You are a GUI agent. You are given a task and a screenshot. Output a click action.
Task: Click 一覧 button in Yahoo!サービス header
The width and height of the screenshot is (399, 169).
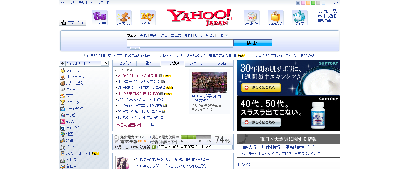pos(105,63)
